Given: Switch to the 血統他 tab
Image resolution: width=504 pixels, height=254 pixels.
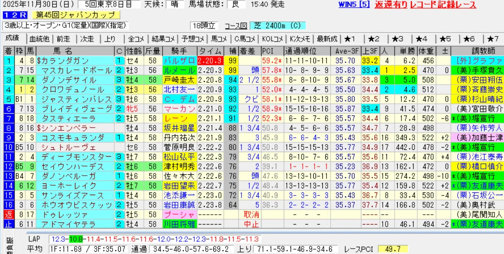Looking at the screenshot, I should [40, 39].
